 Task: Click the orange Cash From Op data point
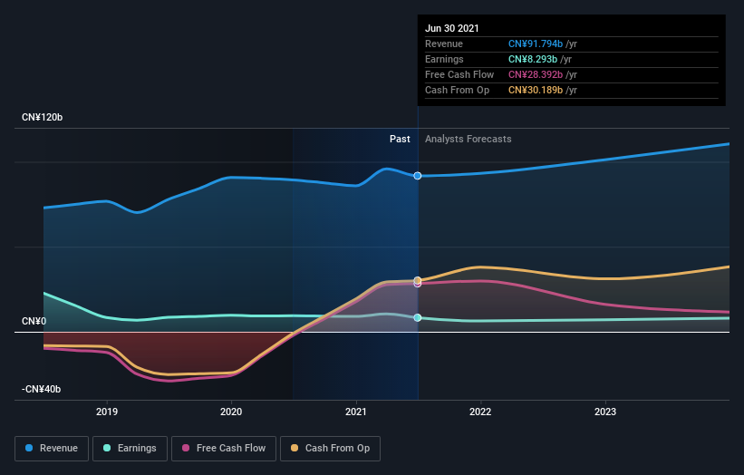coord(418,280)
